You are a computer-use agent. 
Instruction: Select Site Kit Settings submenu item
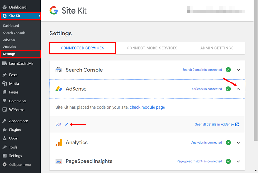click(x=9, y=54)
